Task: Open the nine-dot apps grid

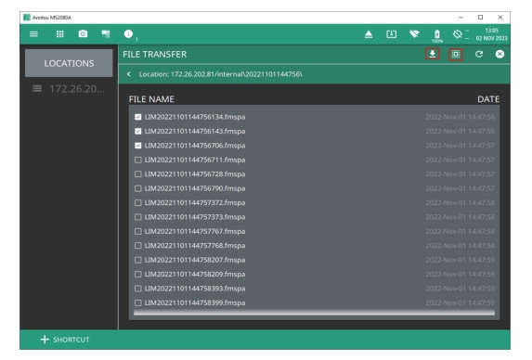Action: click(60, 34)
